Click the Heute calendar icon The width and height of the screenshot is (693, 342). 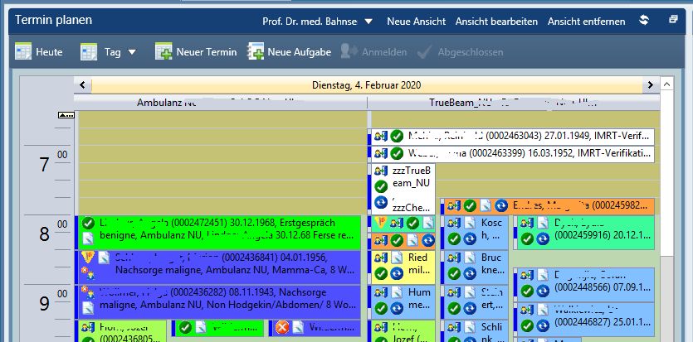pos(22,52)
